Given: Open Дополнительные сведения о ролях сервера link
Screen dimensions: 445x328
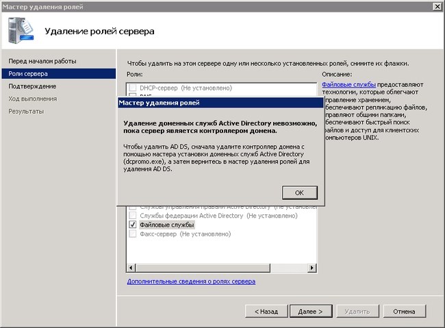Looking at the screenshot, I should coord(191,281).
